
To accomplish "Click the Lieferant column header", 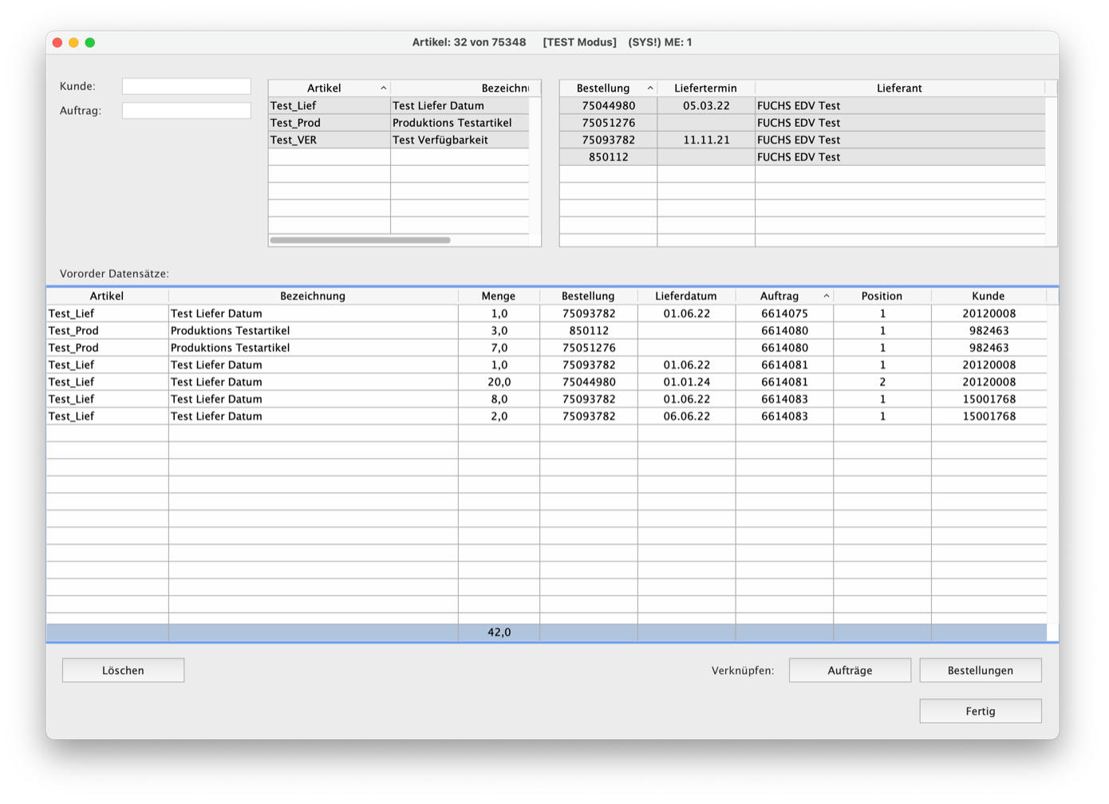I will 899,88.
